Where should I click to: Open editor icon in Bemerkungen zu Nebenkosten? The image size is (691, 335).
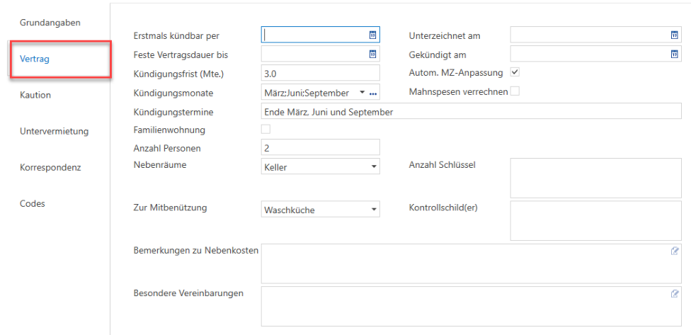tap(674, 251)
